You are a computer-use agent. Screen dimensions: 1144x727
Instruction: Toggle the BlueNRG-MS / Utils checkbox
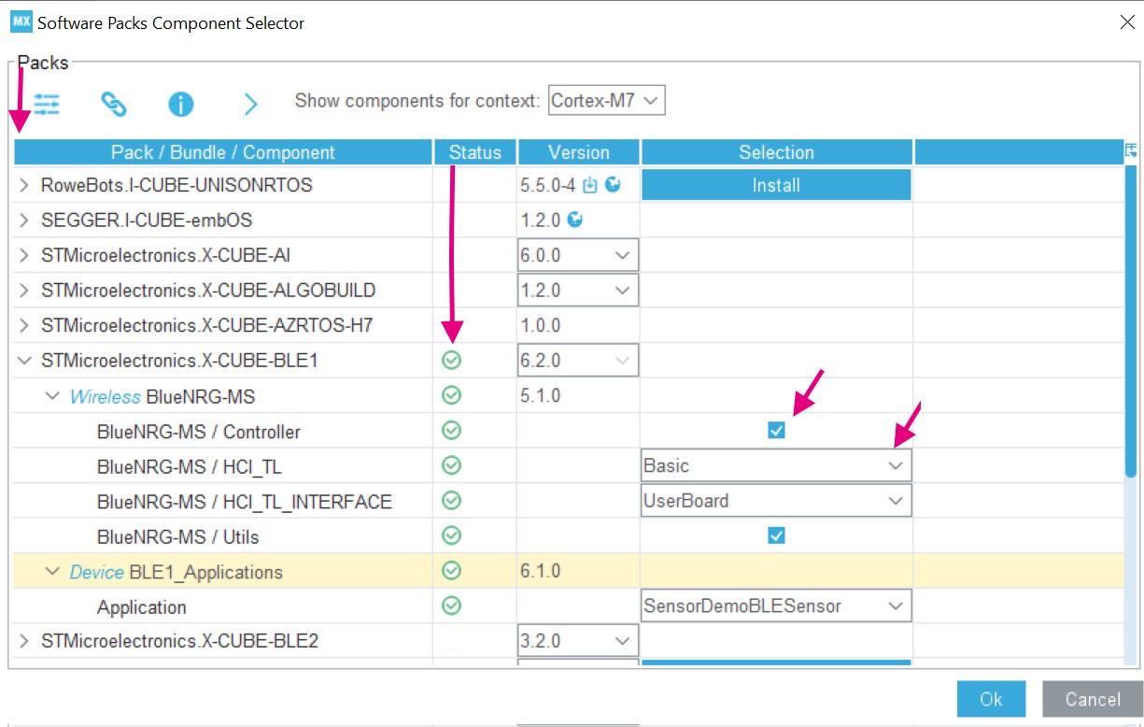tap(776, 535)
